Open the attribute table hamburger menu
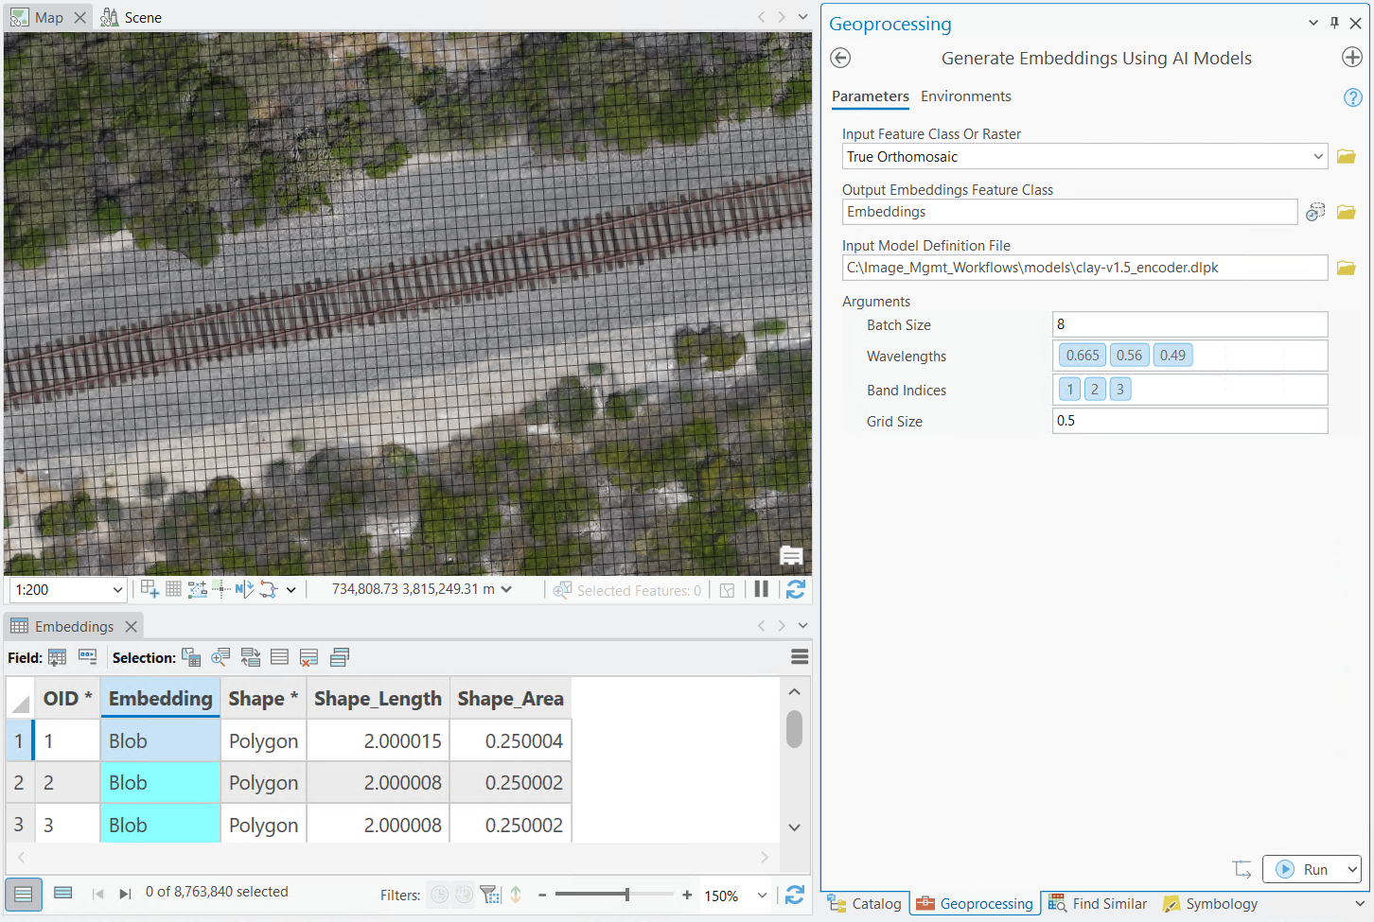1374x922 pixels. pyautogui.click(x=800, y=656)
